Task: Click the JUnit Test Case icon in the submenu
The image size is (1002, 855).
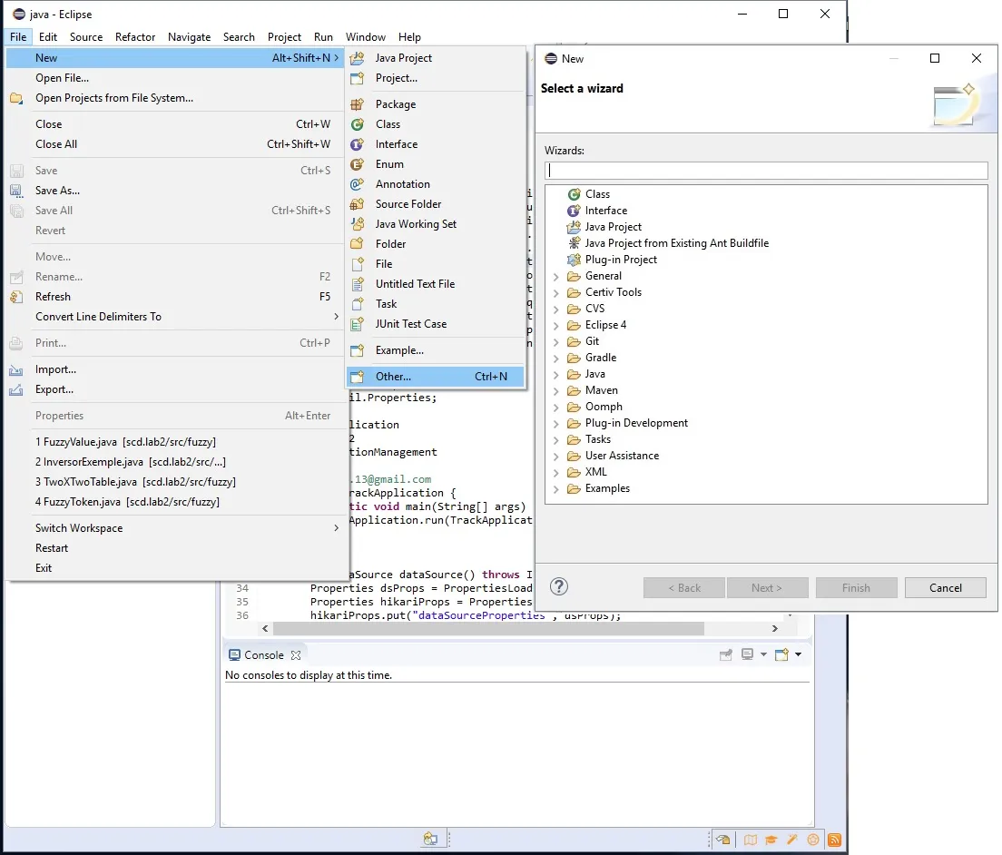Action: coord(358,324)
